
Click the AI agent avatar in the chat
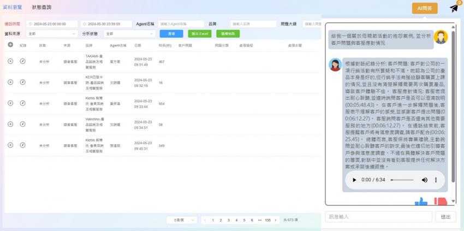pos(335,64)
